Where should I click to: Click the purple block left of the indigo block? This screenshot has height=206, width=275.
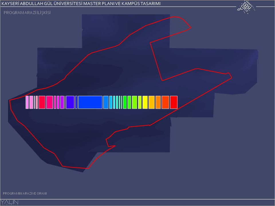point(62,102)
